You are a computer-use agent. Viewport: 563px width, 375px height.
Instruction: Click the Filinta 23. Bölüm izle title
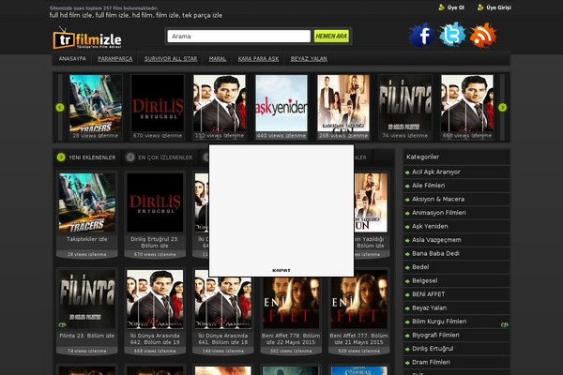[x=87, y=336]
